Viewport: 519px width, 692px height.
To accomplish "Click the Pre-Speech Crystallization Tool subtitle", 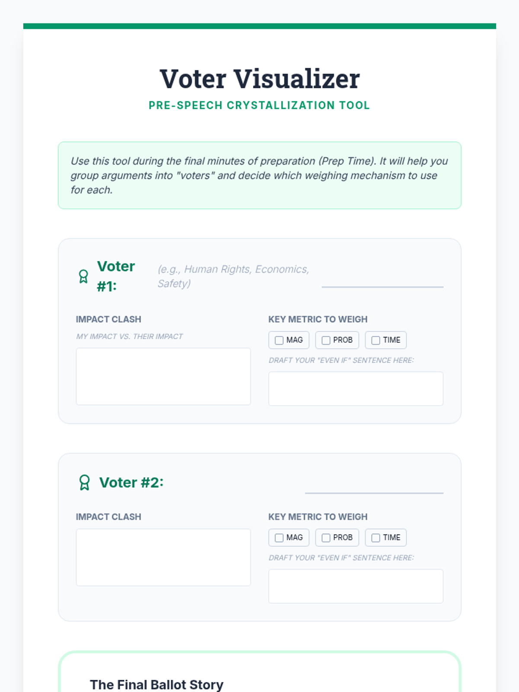I will click(259, 106).
